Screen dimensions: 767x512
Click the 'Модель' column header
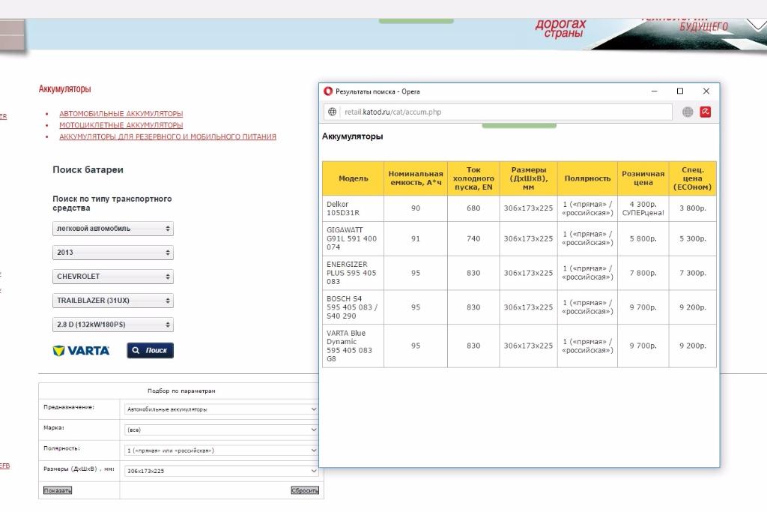[x=354, y=178]
